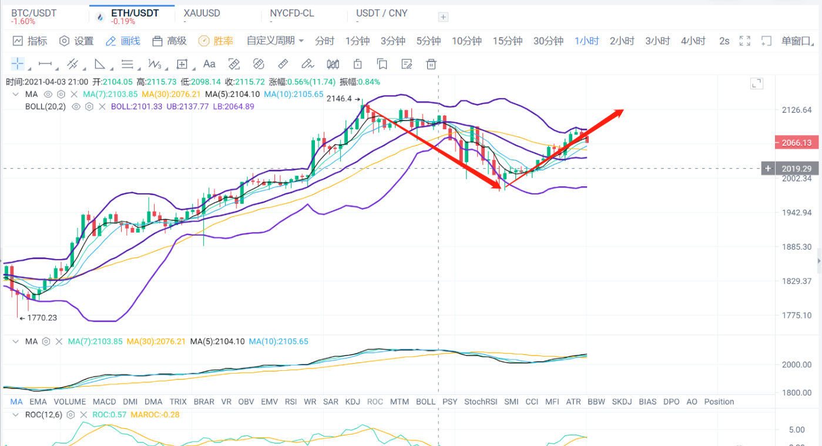
Task: Select the horizontal parallel lines tool
Action: [127, 64]
